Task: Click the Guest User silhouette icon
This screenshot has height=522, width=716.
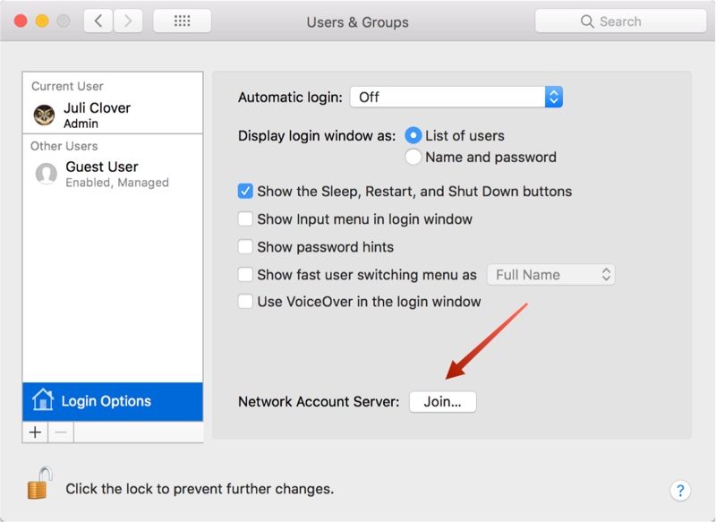Action: click(x=47, y=174)
